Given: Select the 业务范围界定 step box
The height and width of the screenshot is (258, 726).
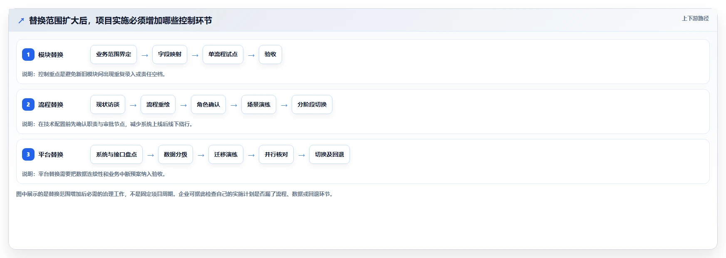Looking at the screenshot, I should pos(114,55).
